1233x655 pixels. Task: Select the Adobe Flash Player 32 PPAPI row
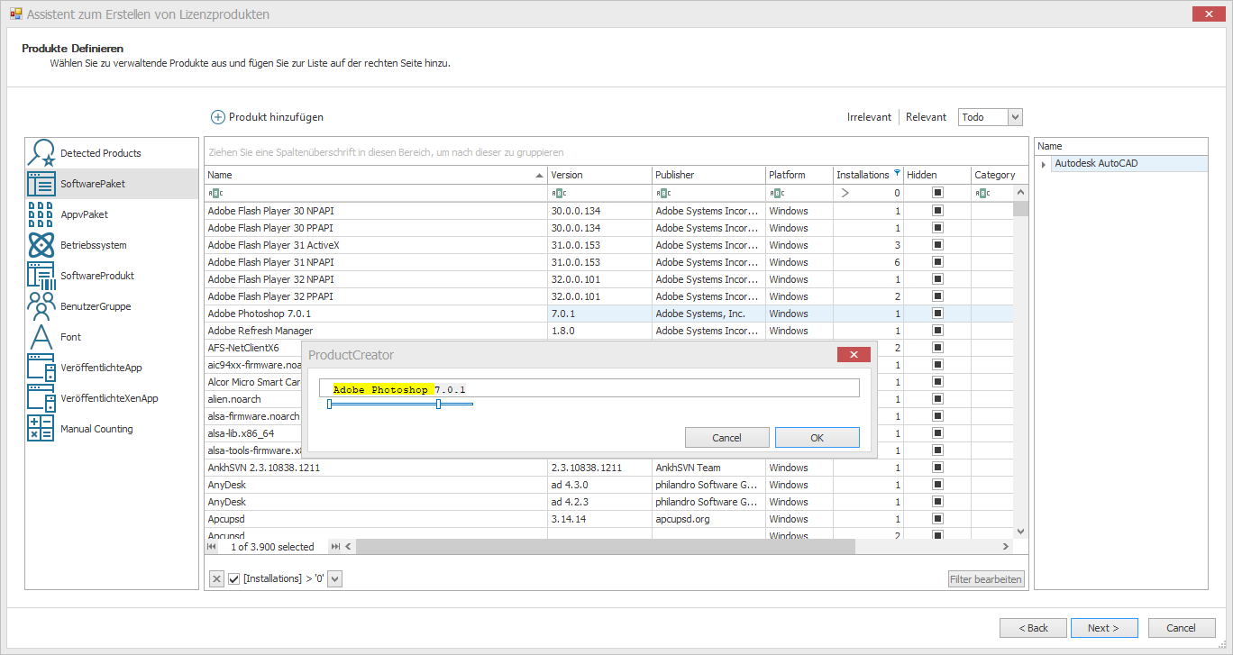tap(608, 296)
